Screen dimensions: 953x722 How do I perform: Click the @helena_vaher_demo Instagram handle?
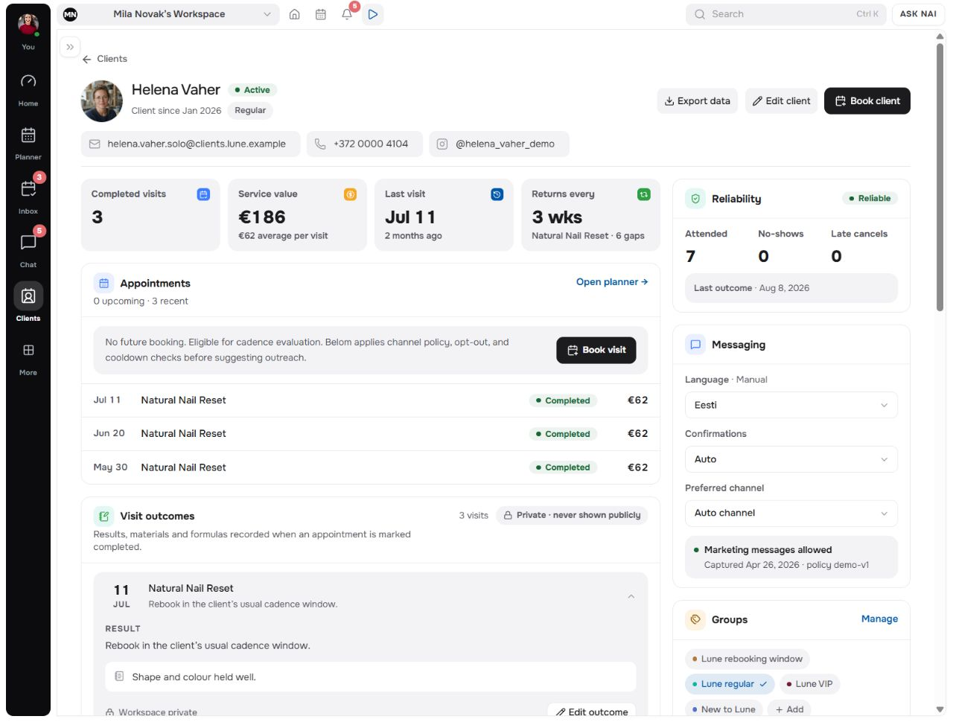click(x=499, y=144)
